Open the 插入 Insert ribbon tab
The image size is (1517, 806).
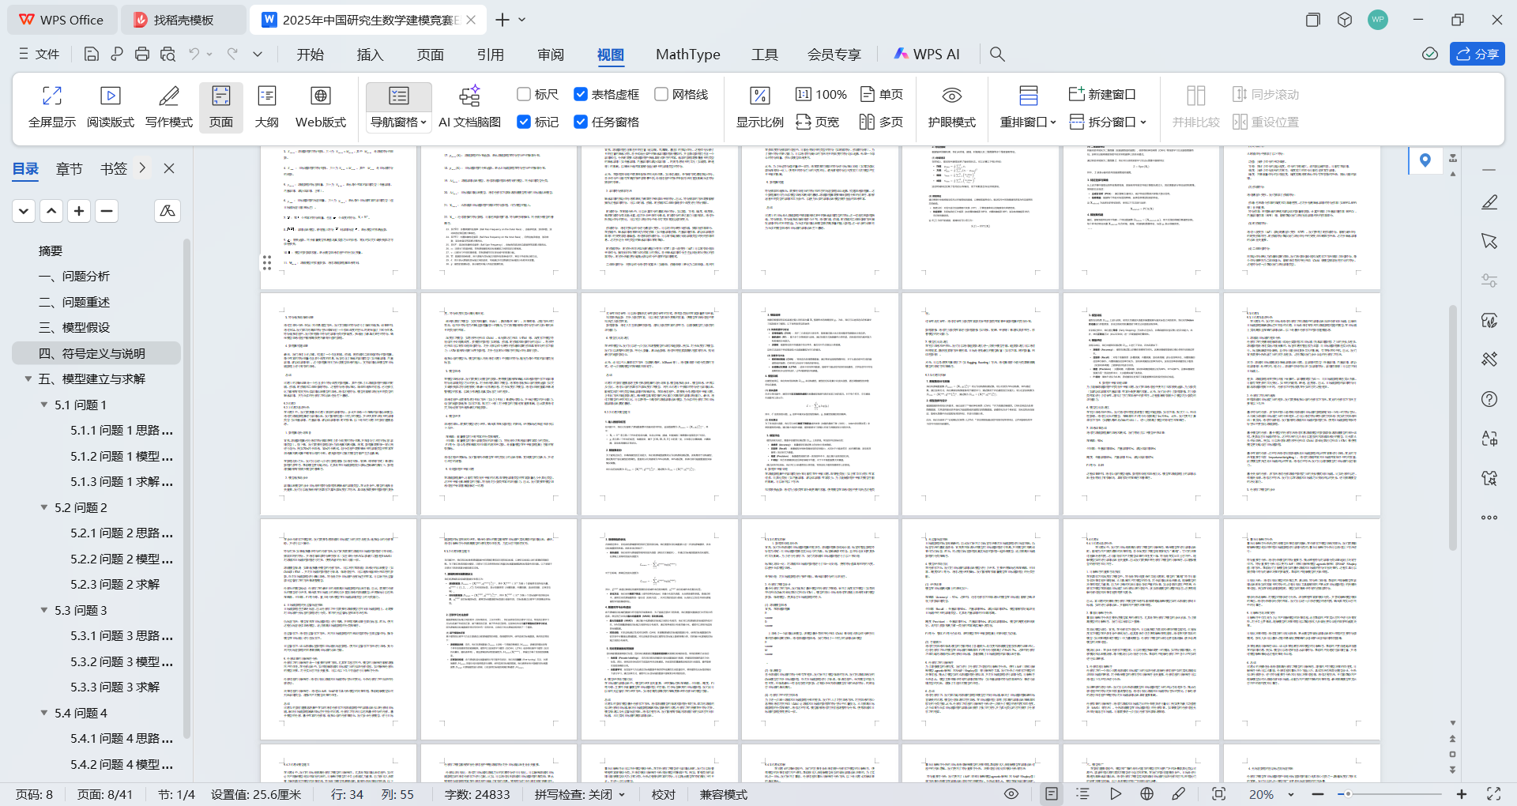(x=370, y=54)
